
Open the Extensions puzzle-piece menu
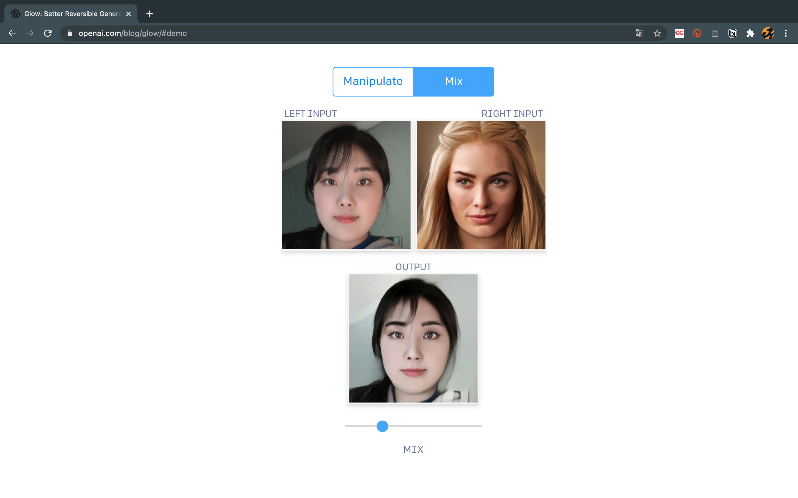[x=750, y=33]
